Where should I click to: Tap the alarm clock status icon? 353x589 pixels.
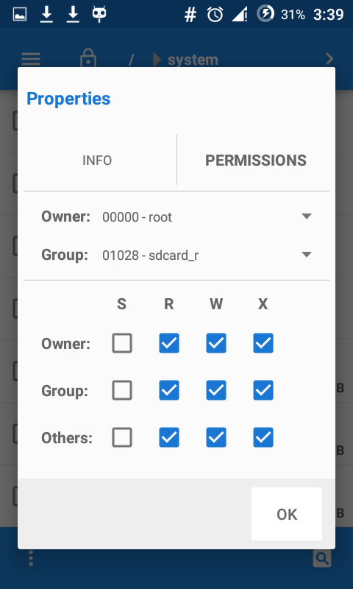(215, 15)
